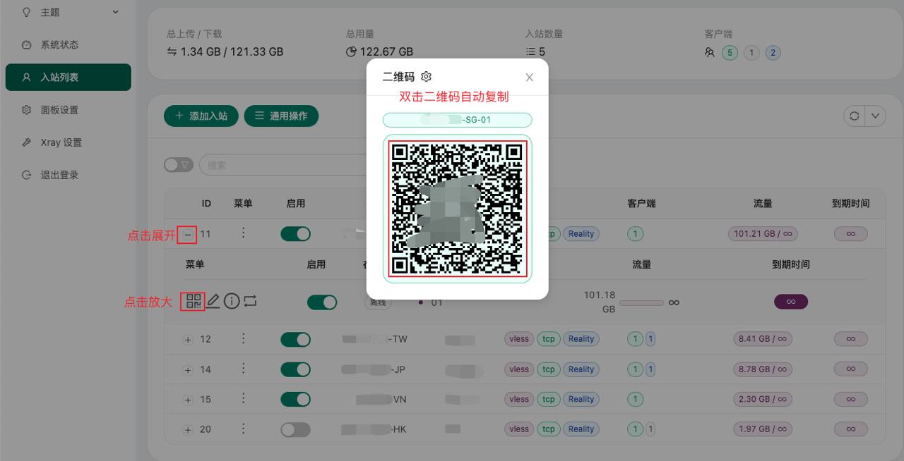Open the QR code dialog settings gear
The image size is (904, 461).
[x=426, y=77]
